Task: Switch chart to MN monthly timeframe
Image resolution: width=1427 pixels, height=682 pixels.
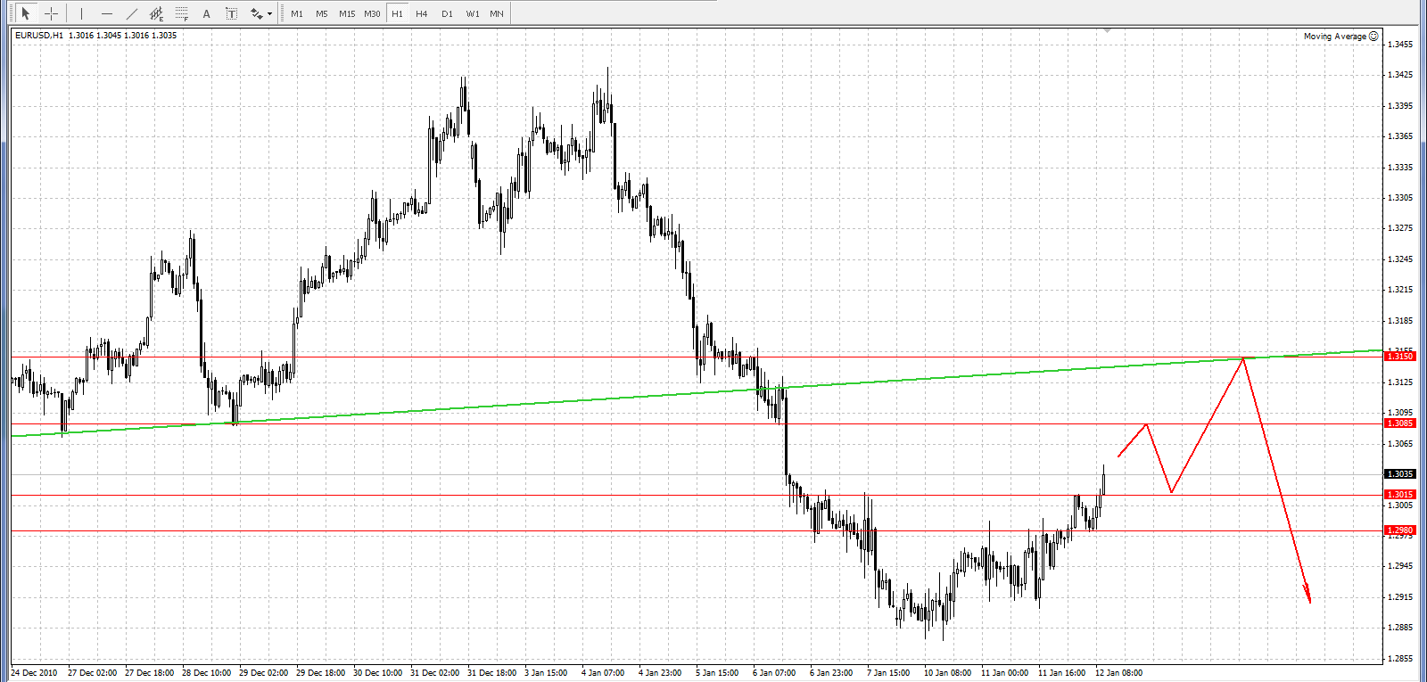Action: tap(497, 13)
